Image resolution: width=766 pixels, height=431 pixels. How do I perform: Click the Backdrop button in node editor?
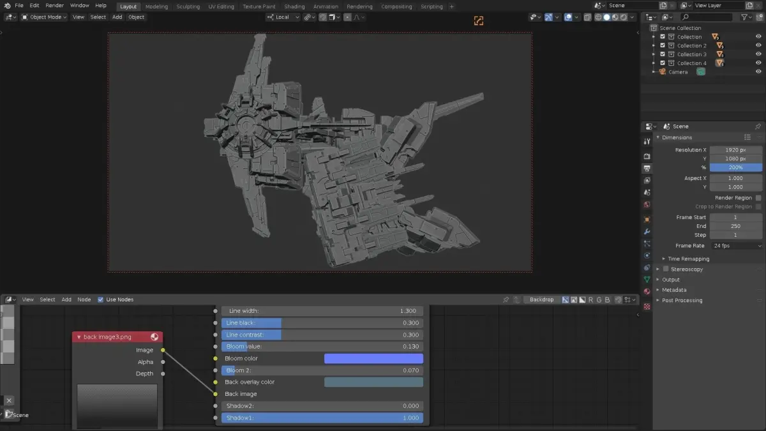pyautogui.click(x=541, y=299)
